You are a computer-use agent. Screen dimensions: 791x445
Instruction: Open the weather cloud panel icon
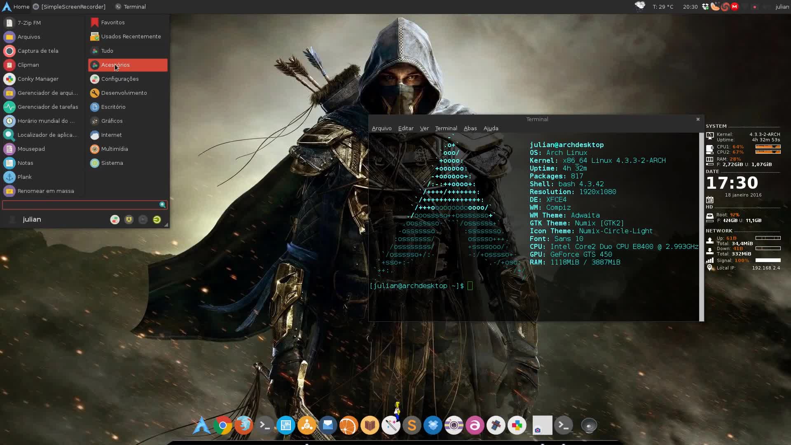(640, 6)
